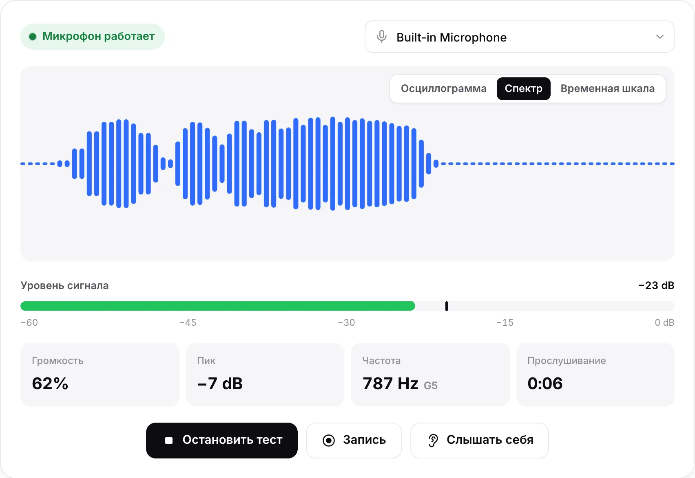Click the record circle icon
Viewport: 695px width, 478px height.
coord(329,441)
